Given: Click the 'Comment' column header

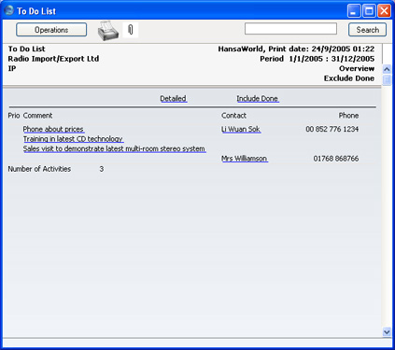Looking at the screenshot, I should point(37,116).
